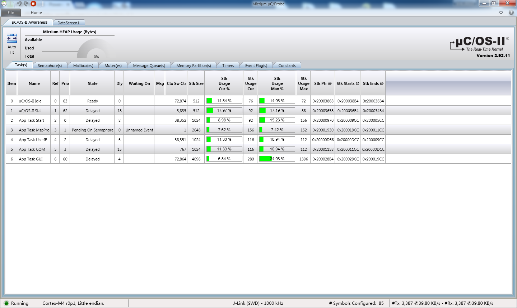Click the Stk Ends @ column header
Image resolution: width=517 pixels, height=308 pixels.
[x=373, y=83]
